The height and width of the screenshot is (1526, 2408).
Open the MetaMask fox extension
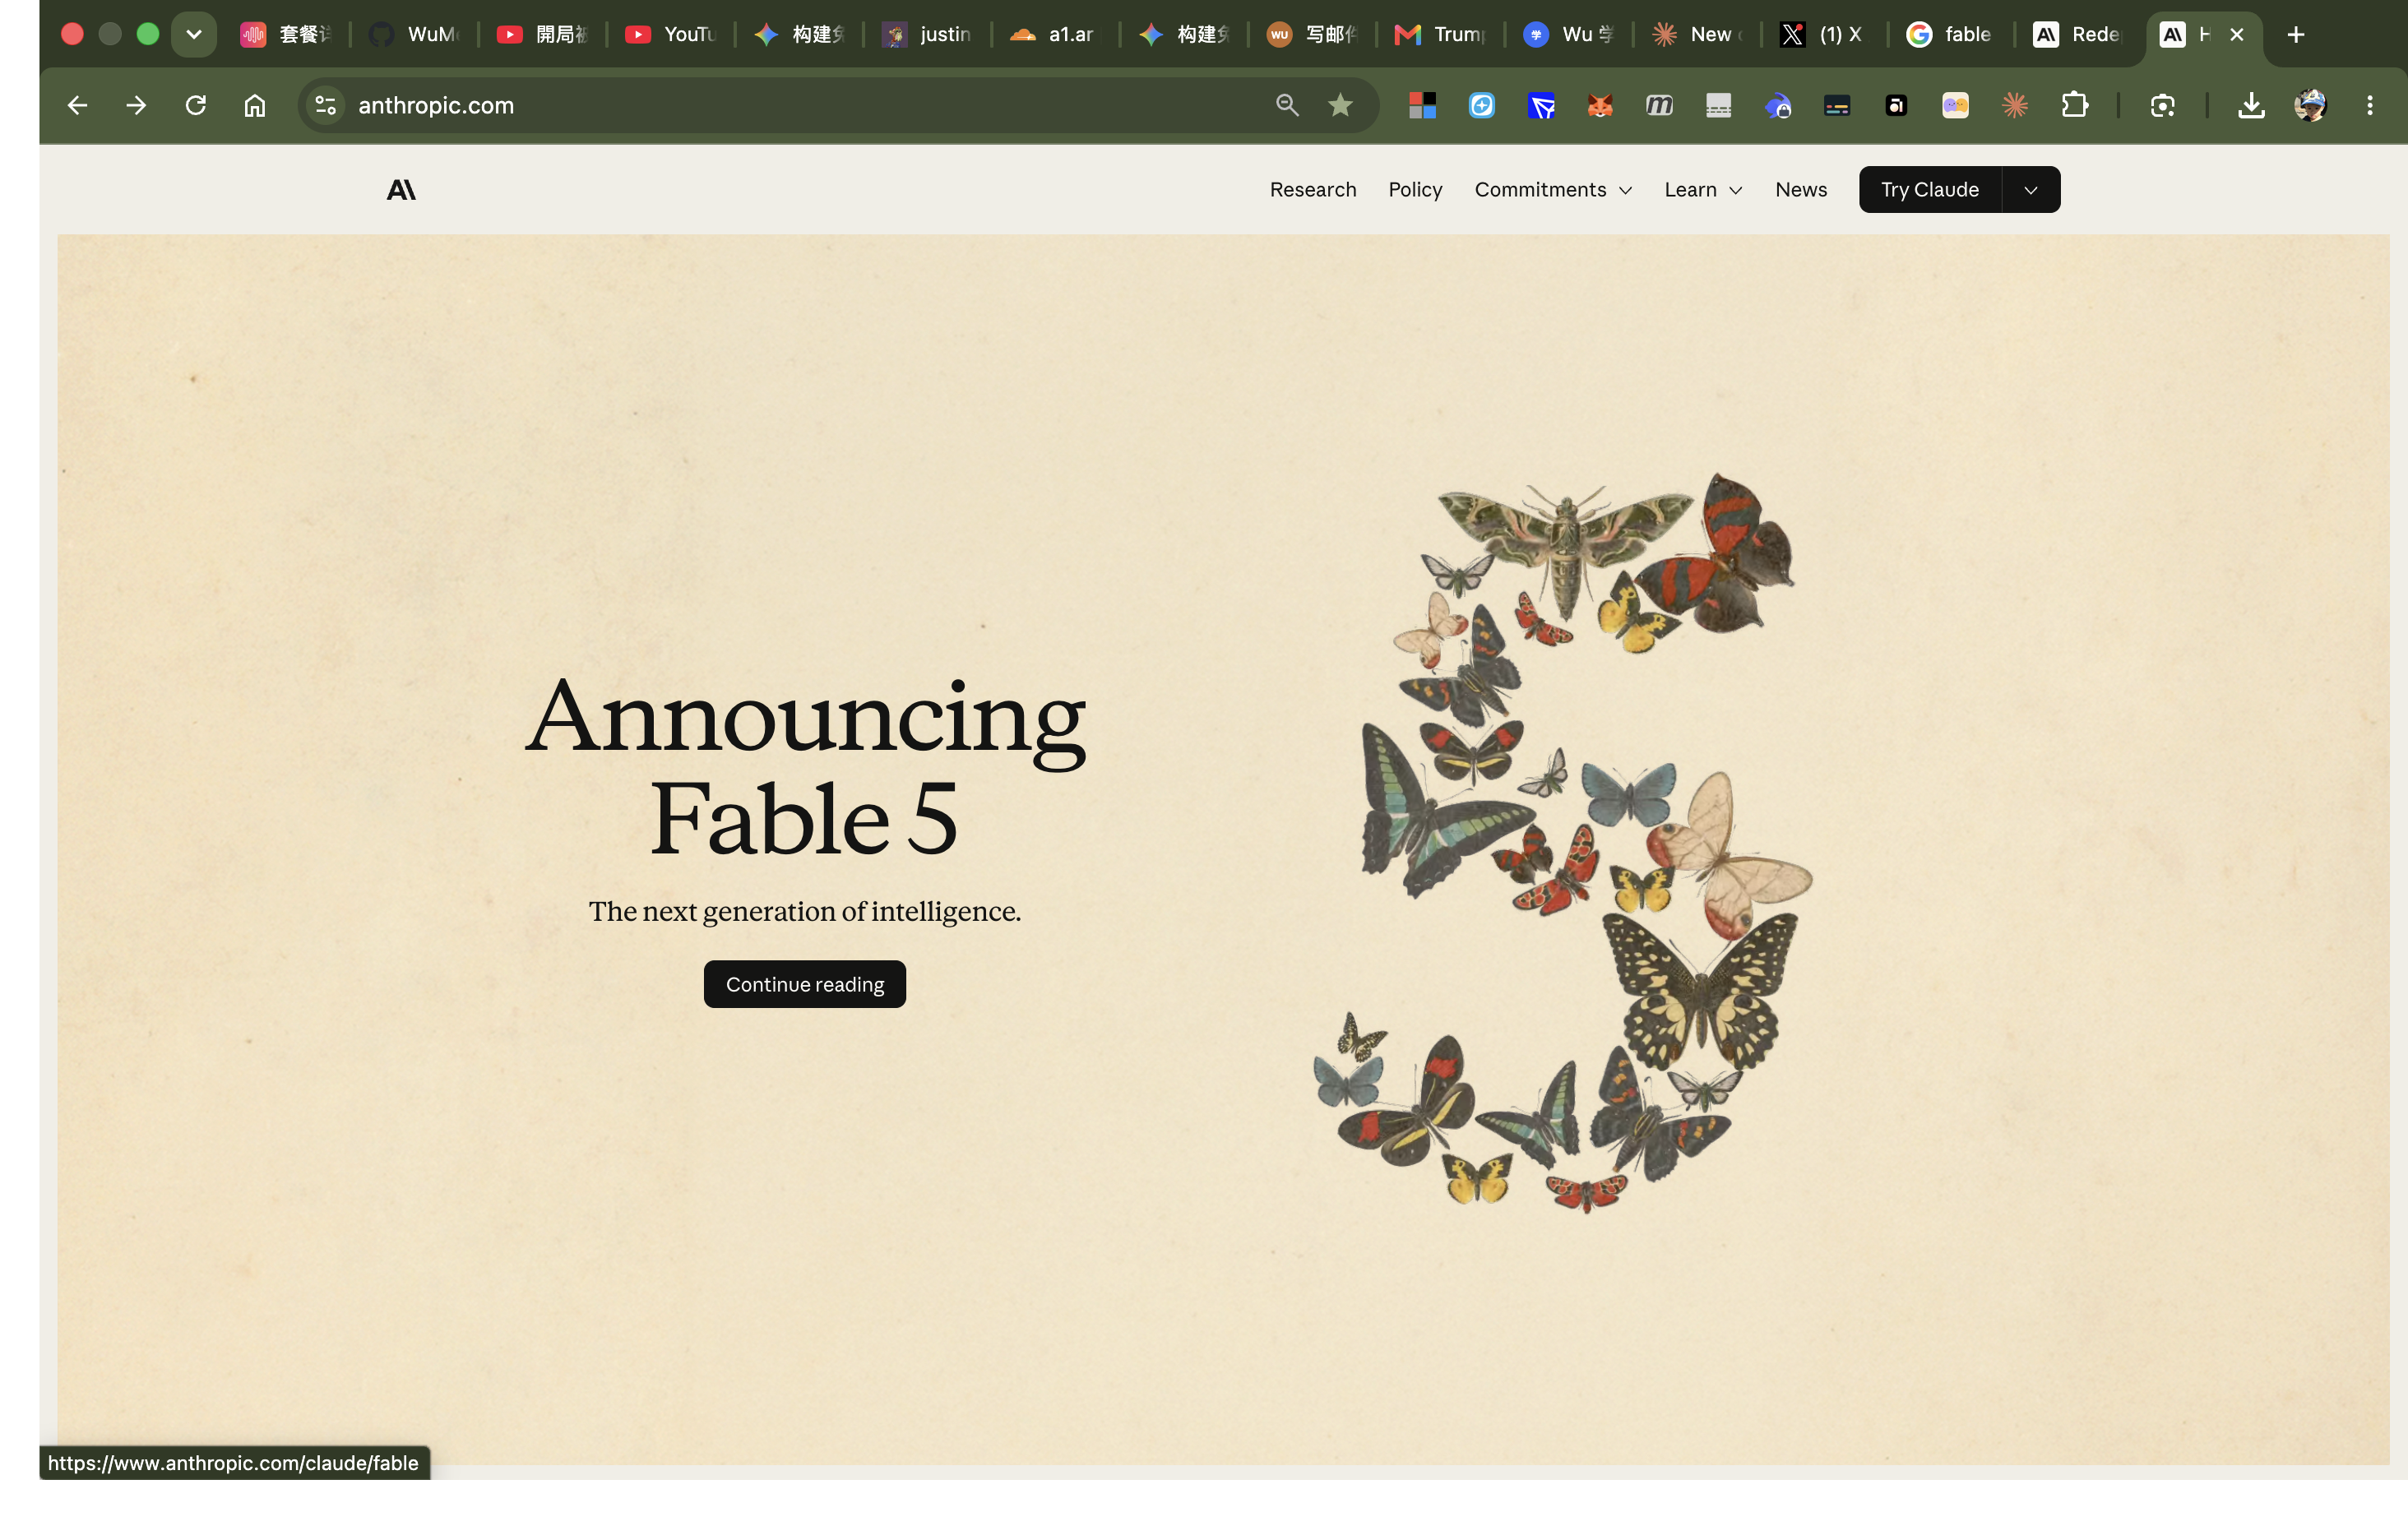pyautogui.click(x=1600, y=105)
